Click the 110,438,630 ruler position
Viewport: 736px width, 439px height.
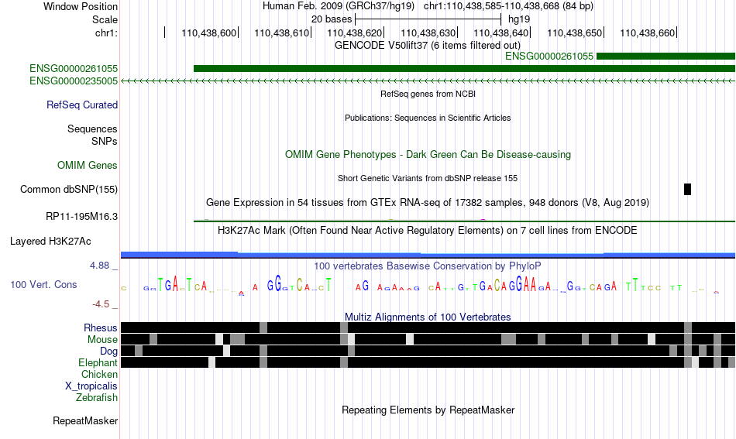tap(428, 33)
